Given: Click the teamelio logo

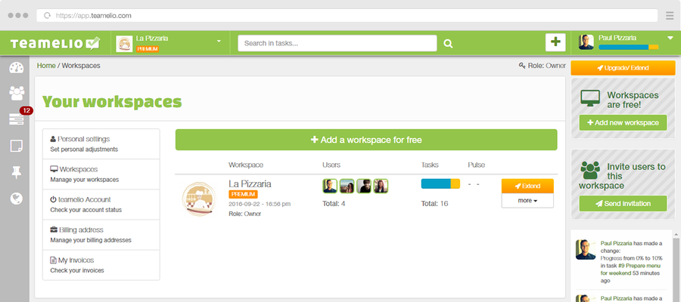Looking at the screenshot, I should pyautogui.click(x=55, y=43).
